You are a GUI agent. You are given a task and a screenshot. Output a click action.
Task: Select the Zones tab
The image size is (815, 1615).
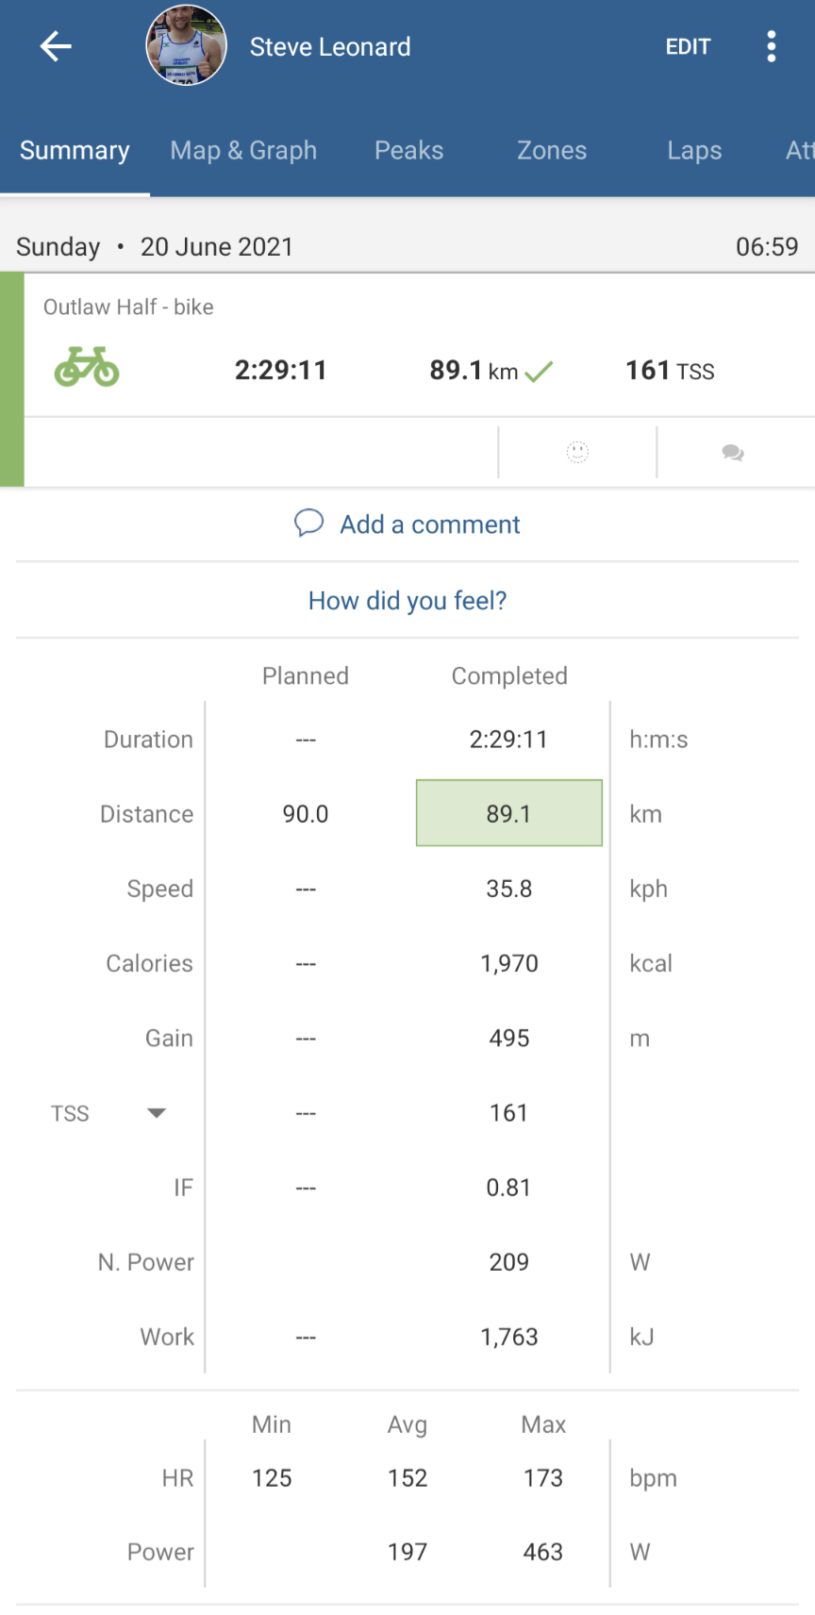tap(552, 151)
